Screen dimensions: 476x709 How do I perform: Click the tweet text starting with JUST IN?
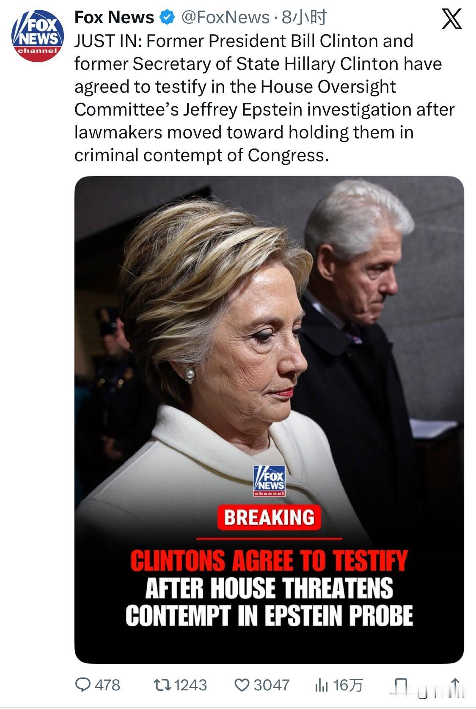[x=264, y=98]
